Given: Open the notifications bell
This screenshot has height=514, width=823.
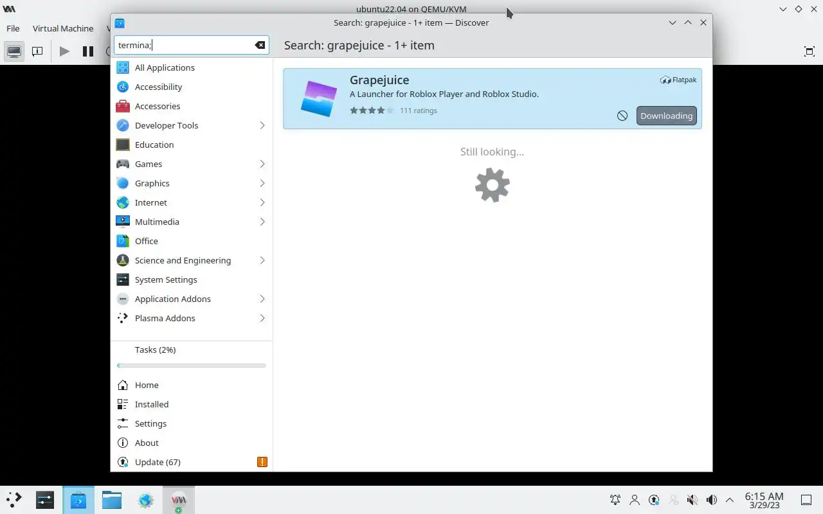Looking at the screenshot, I should (x=615, y=500).
